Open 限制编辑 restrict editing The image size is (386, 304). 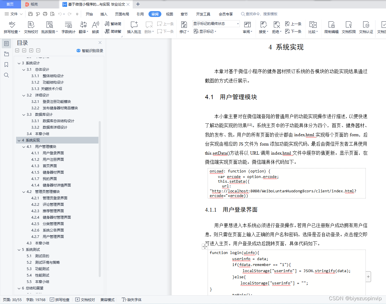332,27
